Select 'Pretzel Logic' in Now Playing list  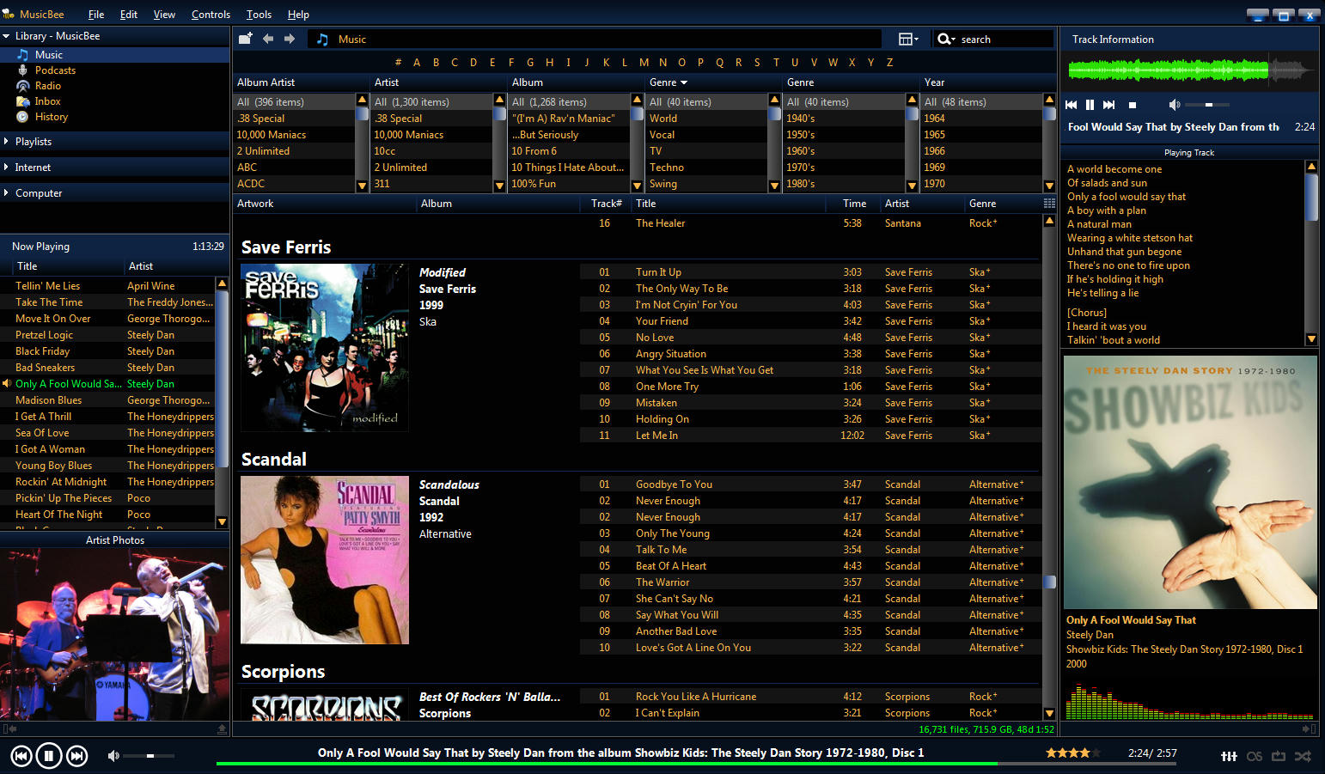pyautogui.click(x=44, y=335)
